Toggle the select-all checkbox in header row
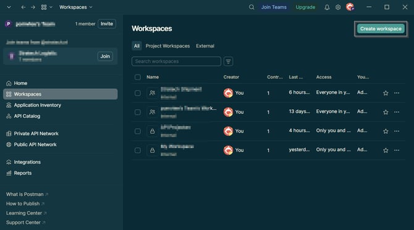 [x=138, y=77]
